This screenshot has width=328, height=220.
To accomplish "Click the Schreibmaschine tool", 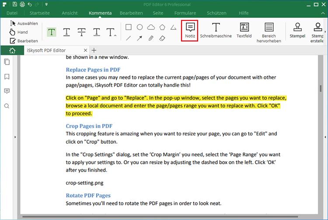I will (x=216, y=30).
